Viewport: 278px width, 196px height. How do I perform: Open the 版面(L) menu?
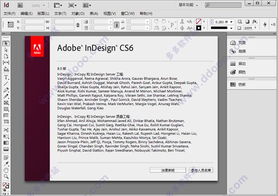coord(43,13)
